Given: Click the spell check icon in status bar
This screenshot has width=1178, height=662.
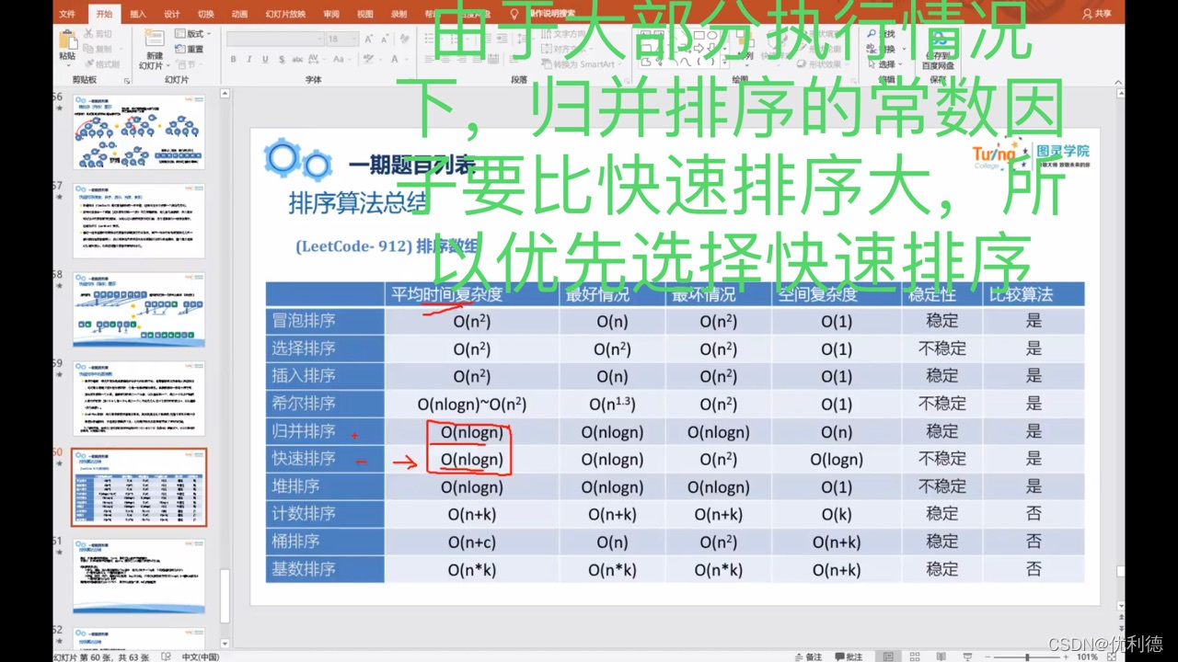Looking at the screenshot, I should click(166, 656).
